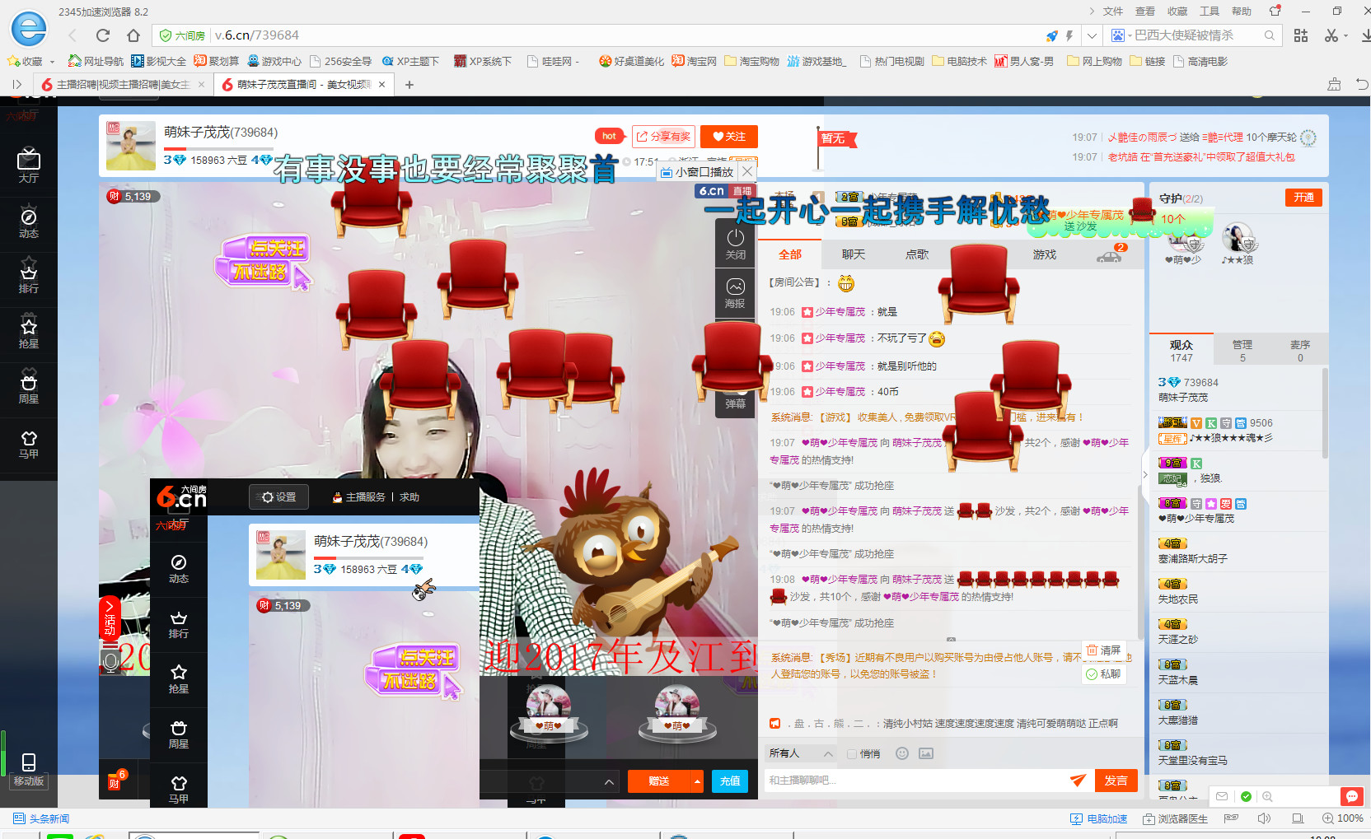The image size is (1371, 839).
Task: Open the 移动版 mobile version icon
Action: (x=29, y=770)
